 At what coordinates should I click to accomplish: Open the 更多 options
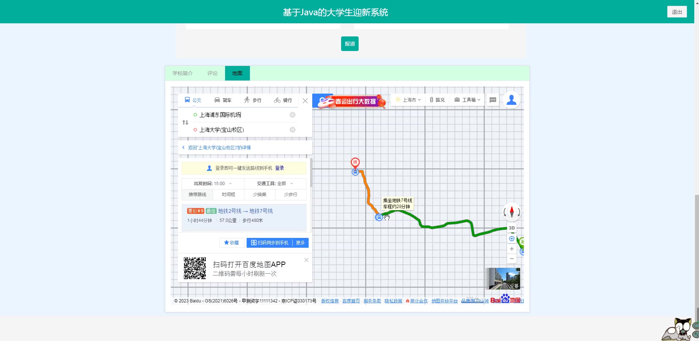point(300,243)
